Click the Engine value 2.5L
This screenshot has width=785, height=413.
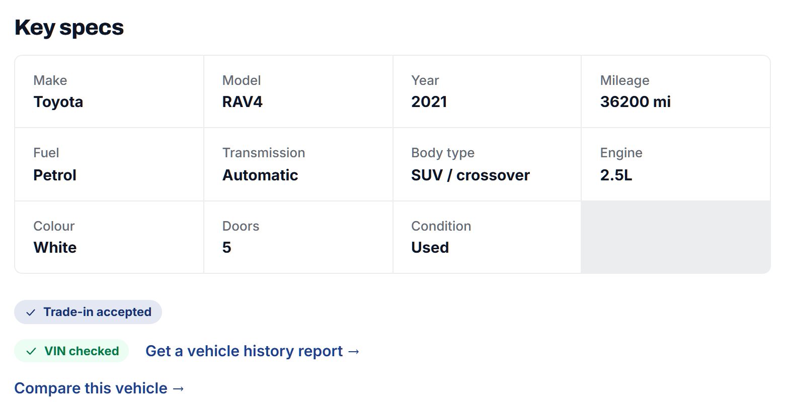click(616, 175)
